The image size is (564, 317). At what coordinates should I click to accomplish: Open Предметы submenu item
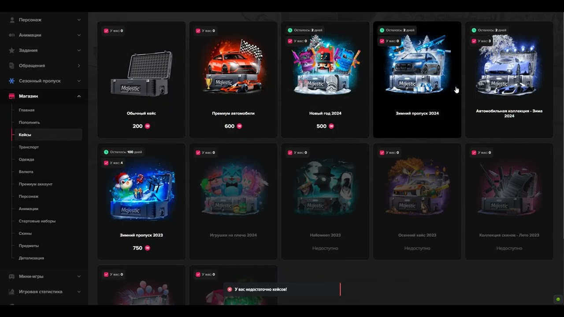pos(29,246)
